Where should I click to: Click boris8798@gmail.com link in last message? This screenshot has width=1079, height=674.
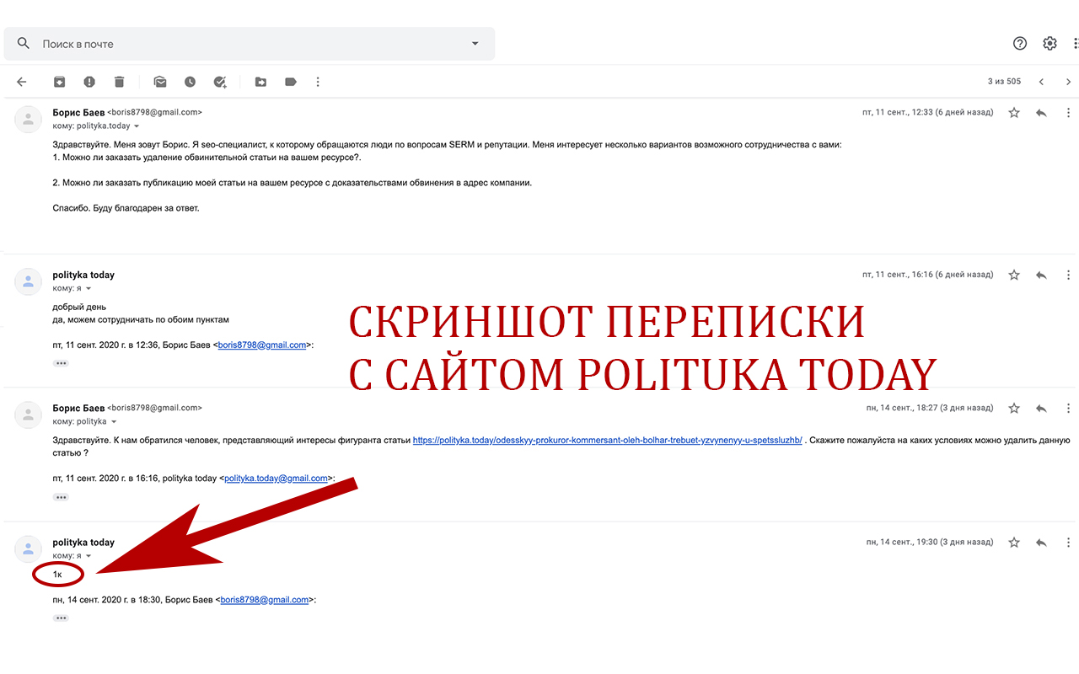265,600
